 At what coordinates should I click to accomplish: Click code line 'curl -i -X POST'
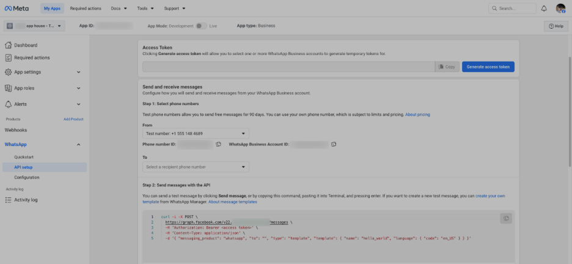[179, 216]
